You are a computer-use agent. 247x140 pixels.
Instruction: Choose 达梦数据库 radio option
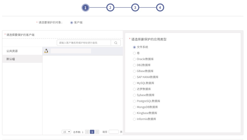[134, 89]
